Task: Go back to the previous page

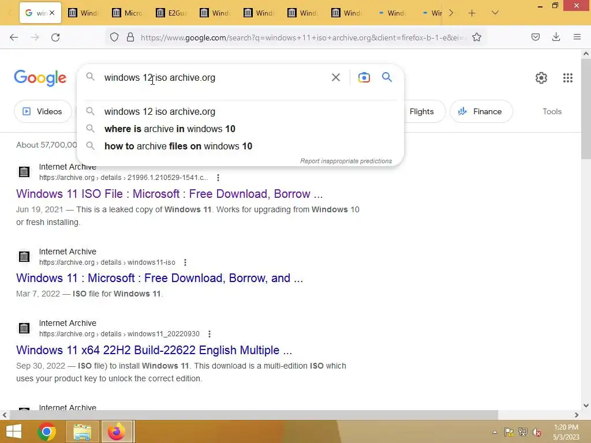Action: [x=14, y=37]
